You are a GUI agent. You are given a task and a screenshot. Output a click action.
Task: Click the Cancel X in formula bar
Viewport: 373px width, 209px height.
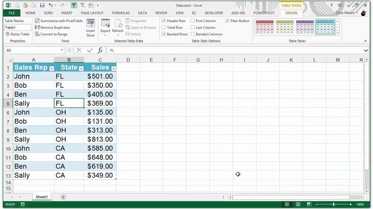(x=79, y=51)
